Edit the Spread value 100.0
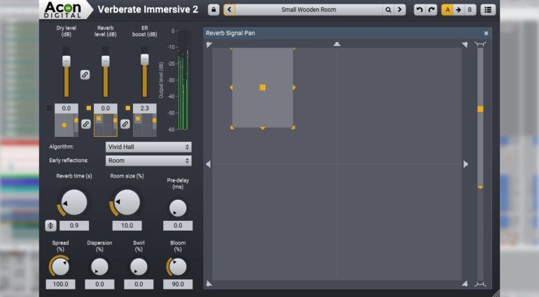 pos(60,284)
